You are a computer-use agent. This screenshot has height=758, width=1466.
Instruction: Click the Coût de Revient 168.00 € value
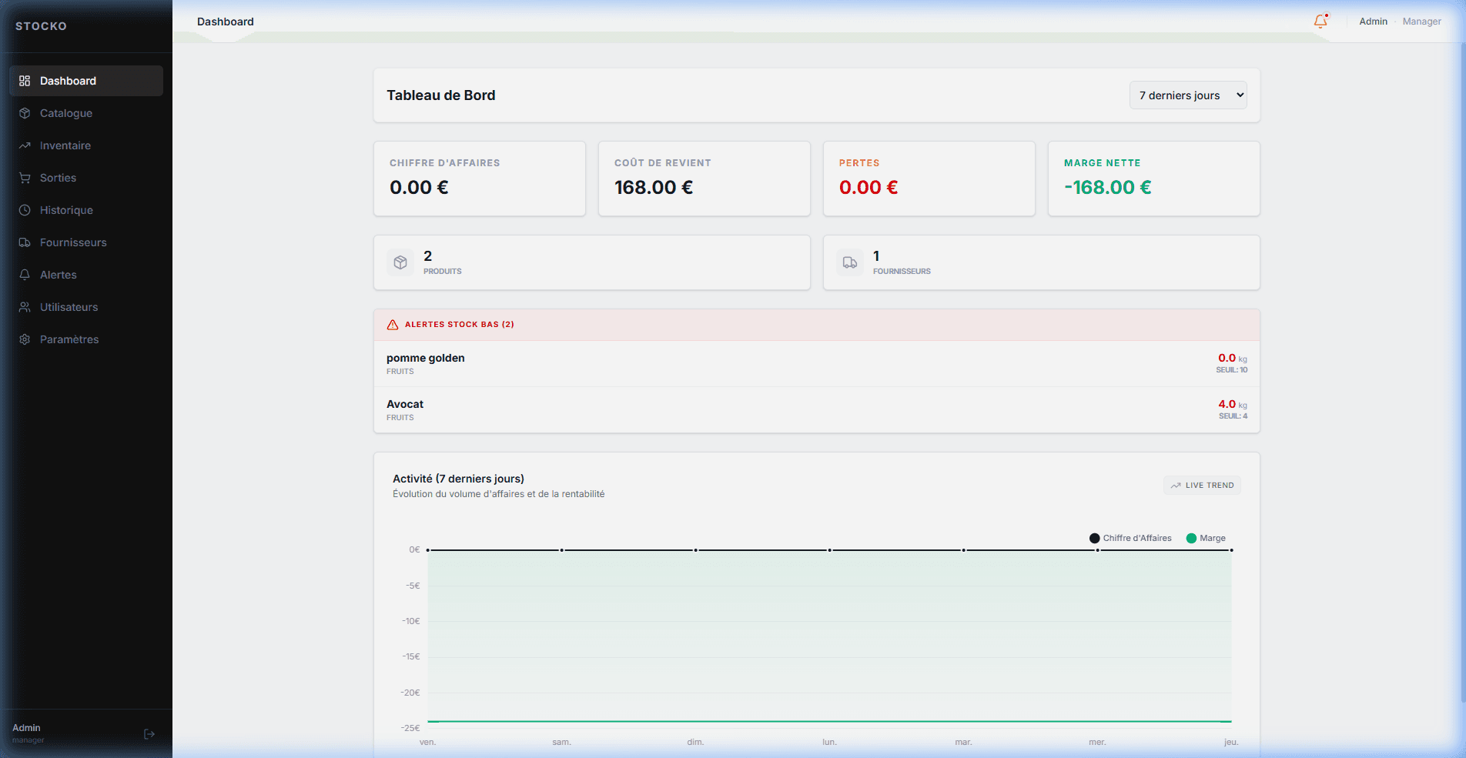pyautogui.click(x=654, y=188)
